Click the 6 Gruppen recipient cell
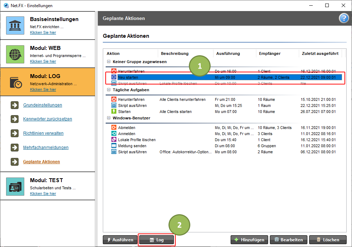 pos(267,146)
